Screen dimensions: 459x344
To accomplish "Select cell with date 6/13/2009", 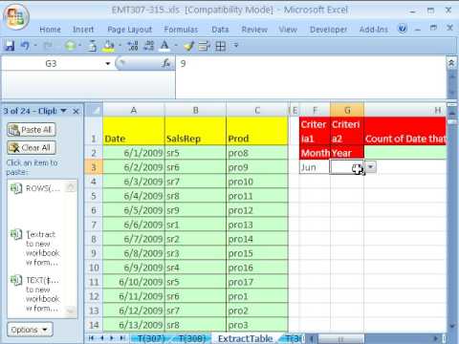I will point(134,325).
